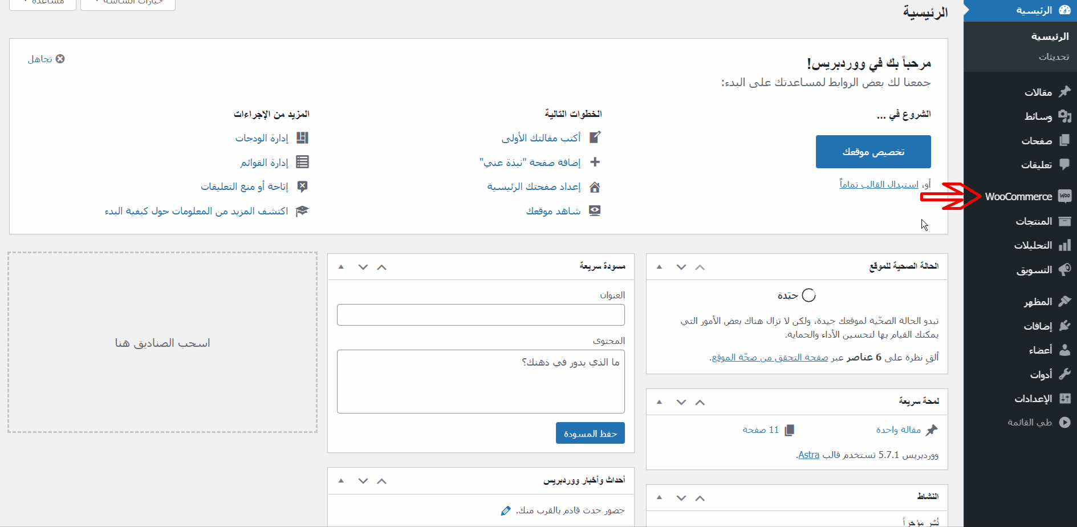
Task: Toggle the Site Health (الحالة الصحية للموقع) panel
Action: pos(659,267)
